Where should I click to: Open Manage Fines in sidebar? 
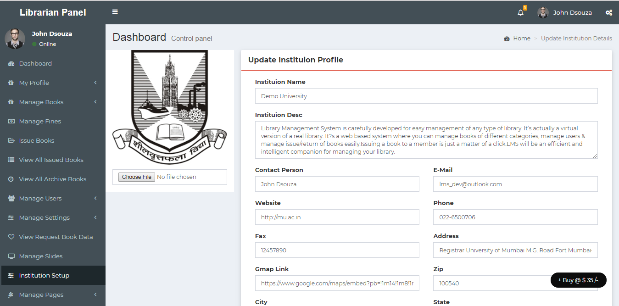tap(53, 122)
